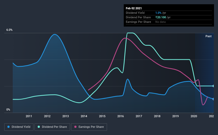This screenshot has height=135, width=218.
Task: Click the ₹20.100 dividend per share value
Action: tap(161, 17)
